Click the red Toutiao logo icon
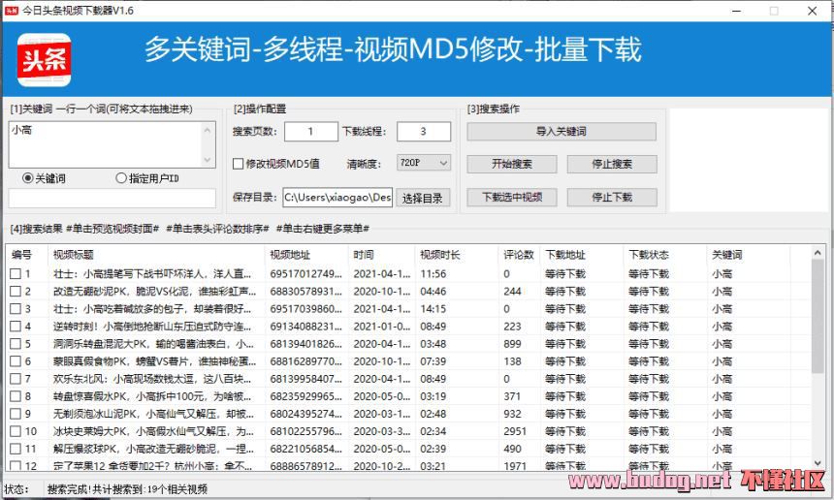The width and height of the screenshot is (834, 500). pyautogui.click(x=46, y=61)
